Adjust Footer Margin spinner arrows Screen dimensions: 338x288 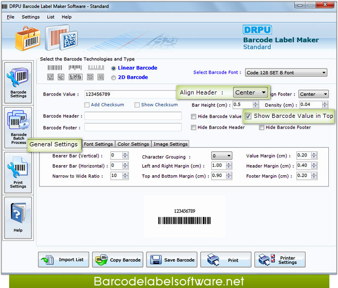(x=314, y=176)
